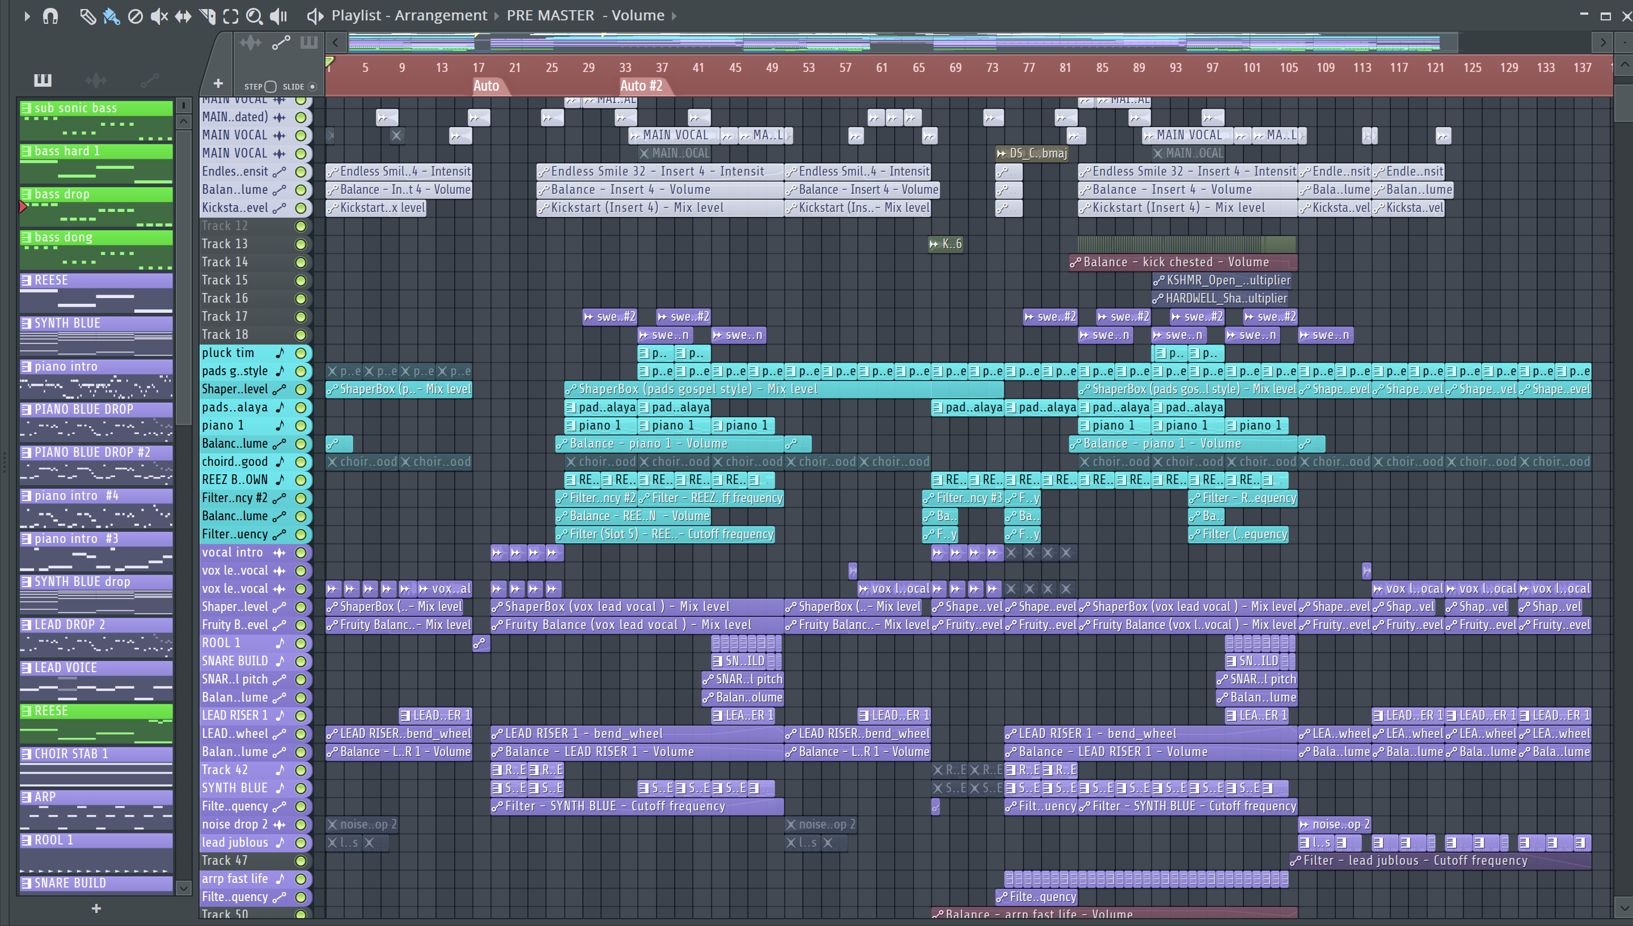Select the Mute tool
1633x926 pixels.
[159, 16]
